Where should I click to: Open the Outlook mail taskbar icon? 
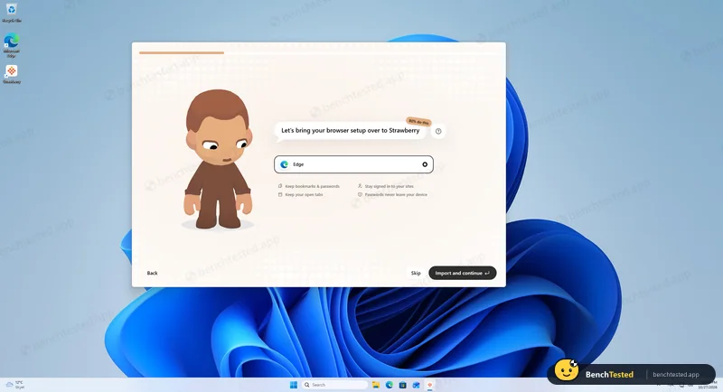point(416,385)
